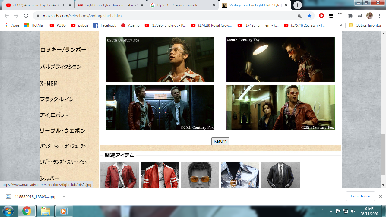Viewport: 386px width, 217px height.
Task: Open the black leather coat related item
Action: pyautogui.click(x=280, y=175)
